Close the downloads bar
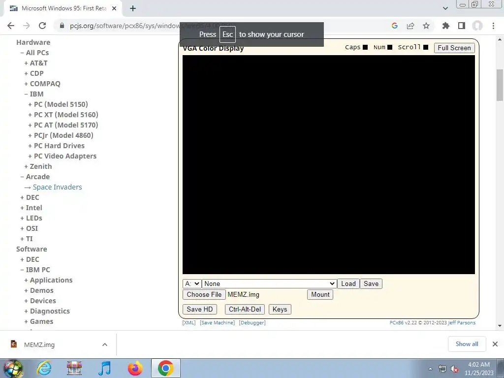Image resolution: width=504 pixels, height=378 pixels. click(495, 344)
